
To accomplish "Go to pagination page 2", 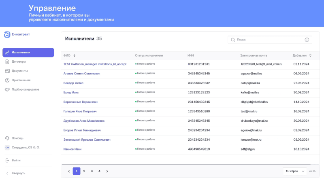I will pyautogui.click(x=84, y=171).
